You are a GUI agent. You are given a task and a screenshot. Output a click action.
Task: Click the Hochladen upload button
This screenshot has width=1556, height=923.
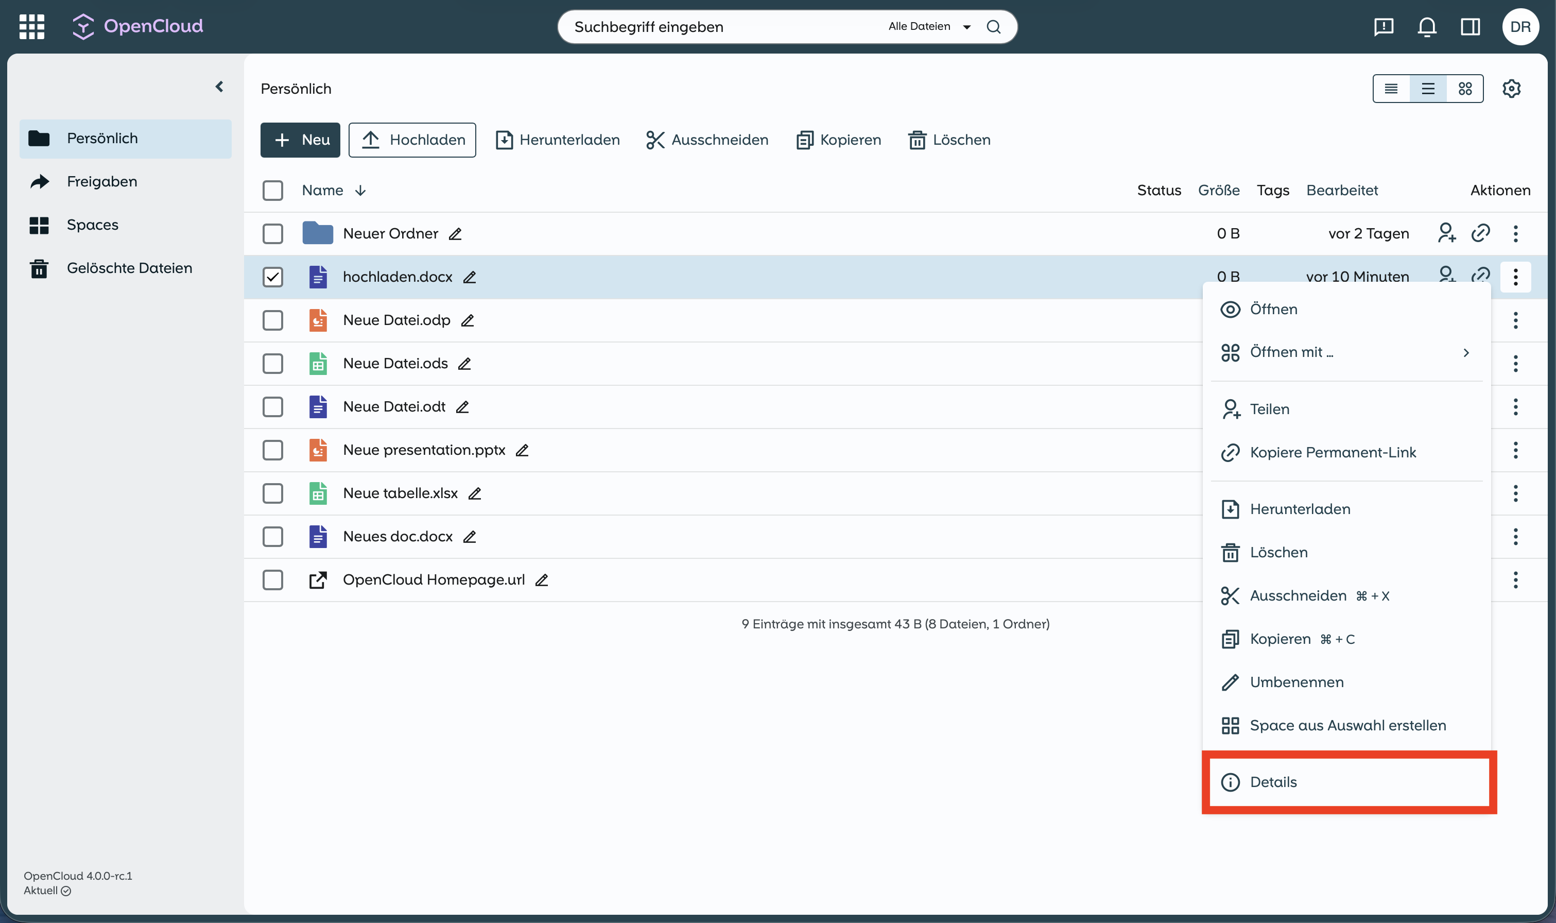pyautogui.click(x=412, y=140)
